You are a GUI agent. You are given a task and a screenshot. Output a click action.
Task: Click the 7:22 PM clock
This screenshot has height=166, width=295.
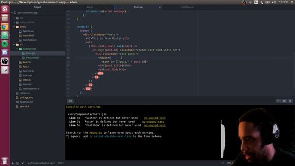click(283, 2)
